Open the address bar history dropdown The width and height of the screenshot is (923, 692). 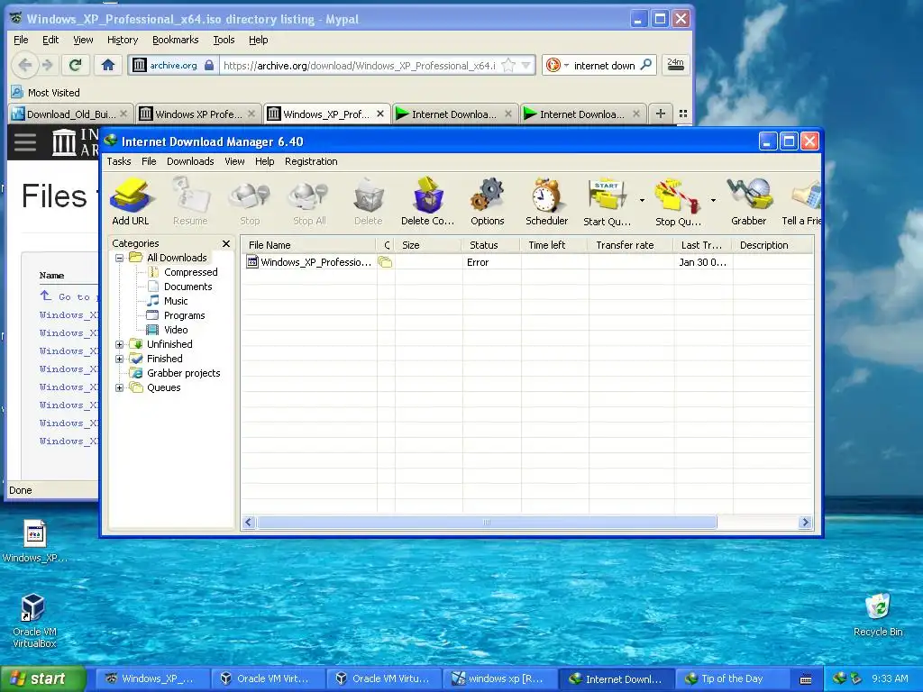pyautogui.click(x=526, y=65)
